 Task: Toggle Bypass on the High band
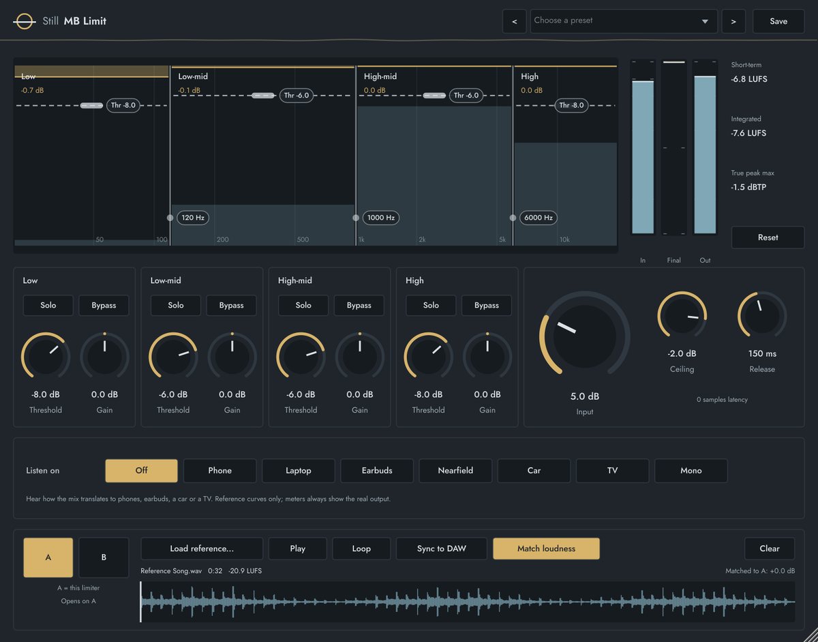click(486, 305)
